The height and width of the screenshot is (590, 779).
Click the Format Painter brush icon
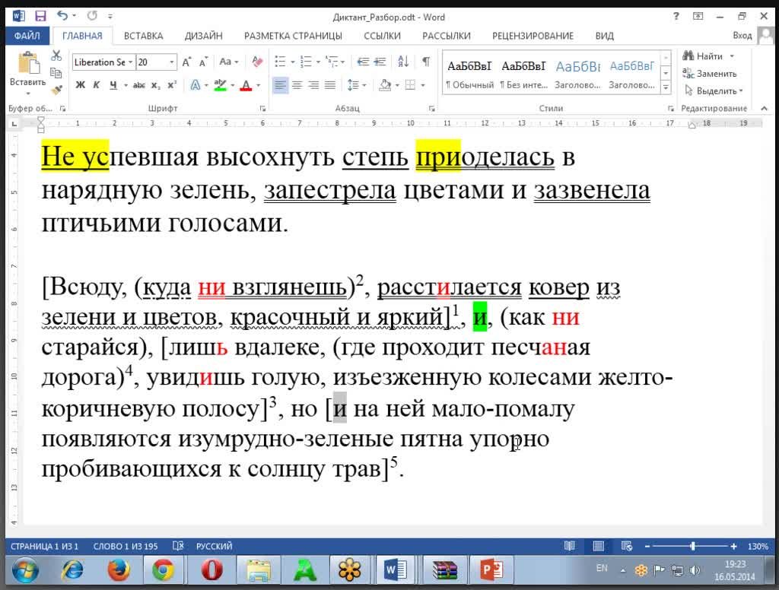coord(56,88)
